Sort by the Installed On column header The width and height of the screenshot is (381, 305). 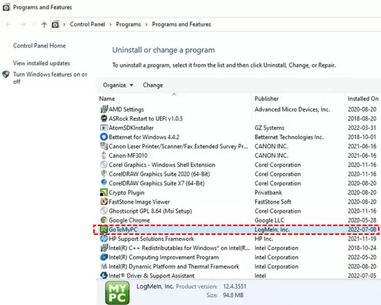point(363,99)
